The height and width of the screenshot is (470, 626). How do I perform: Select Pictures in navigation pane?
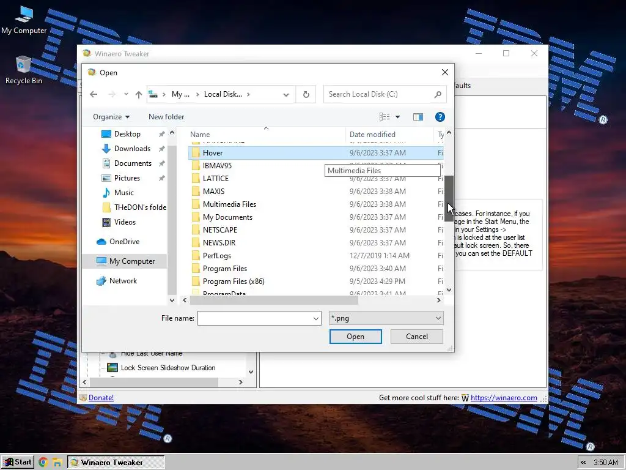click(x=127, y=178)
